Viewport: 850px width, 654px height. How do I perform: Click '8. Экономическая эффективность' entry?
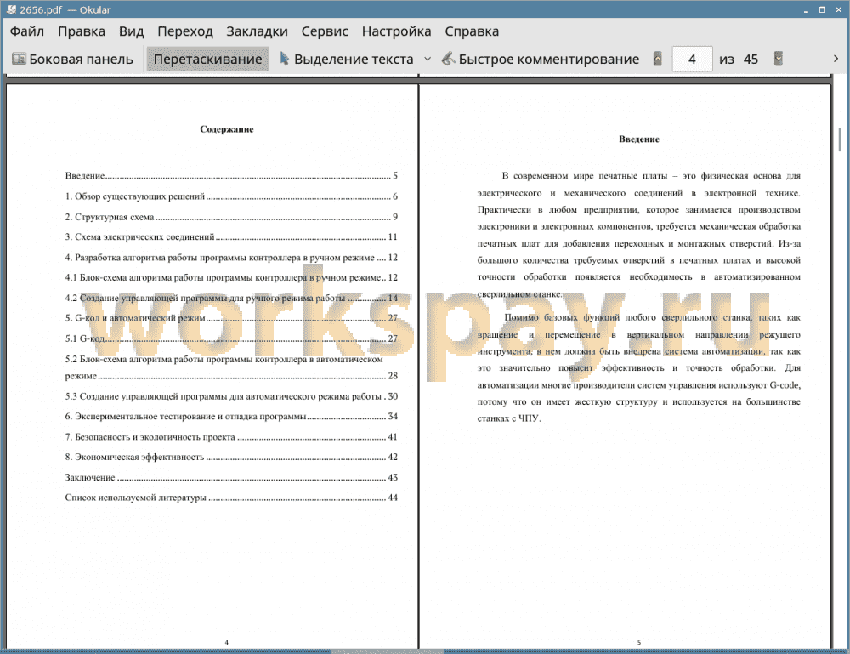[x=231, y=458]
